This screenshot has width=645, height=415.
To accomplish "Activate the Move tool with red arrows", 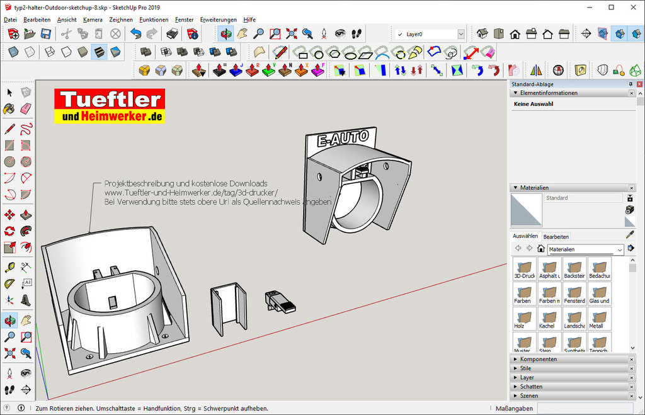I will tap(10, 215).
